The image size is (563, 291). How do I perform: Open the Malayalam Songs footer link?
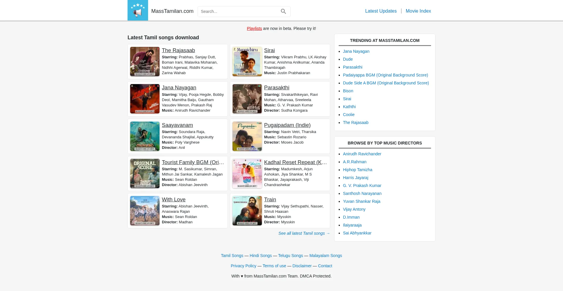tap(325, 256)
